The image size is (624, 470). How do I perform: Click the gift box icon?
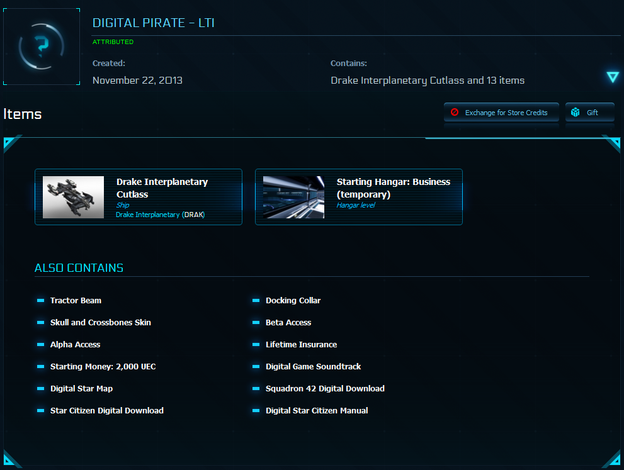pyautogui.click(x=575, y=113)
